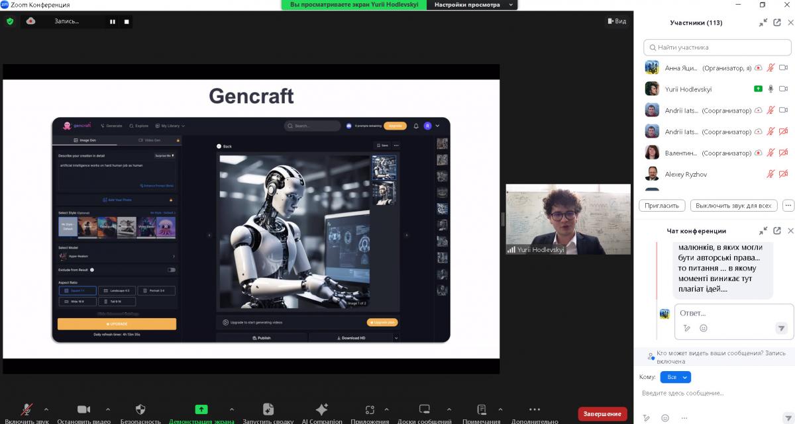The height and width of the screenshot is (424, 795).
Task: Click the green encryption shield icon
Action: coord(10,21)
